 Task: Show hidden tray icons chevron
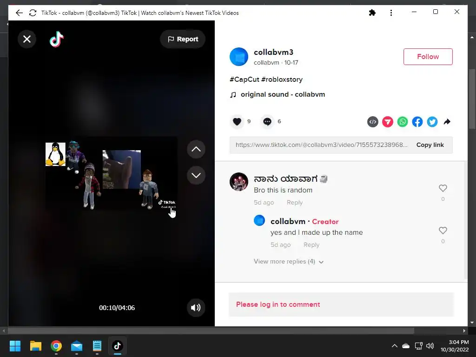(394, 346)
